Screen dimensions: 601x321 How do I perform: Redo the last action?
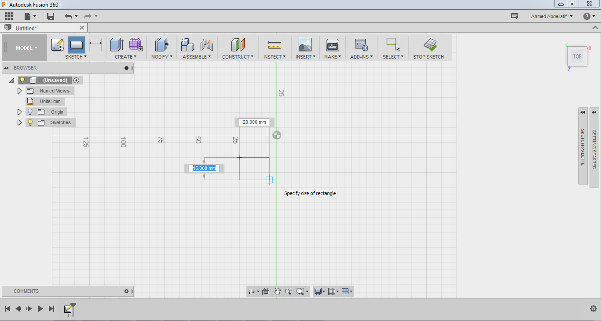[x=88, y=16]
